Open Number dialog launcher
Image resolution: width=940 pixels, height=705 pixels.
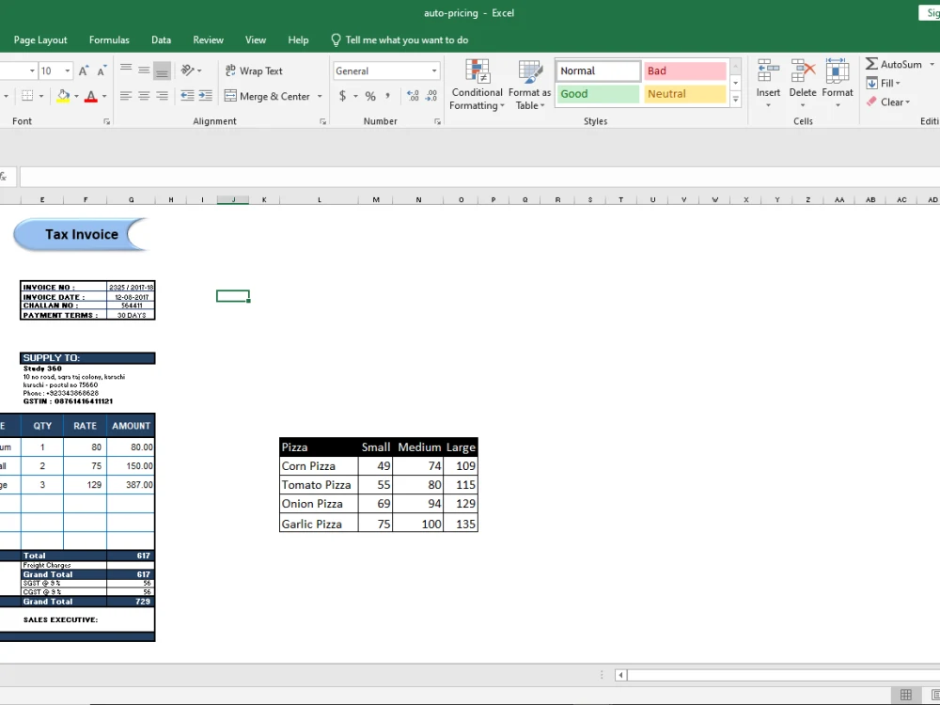437,121
